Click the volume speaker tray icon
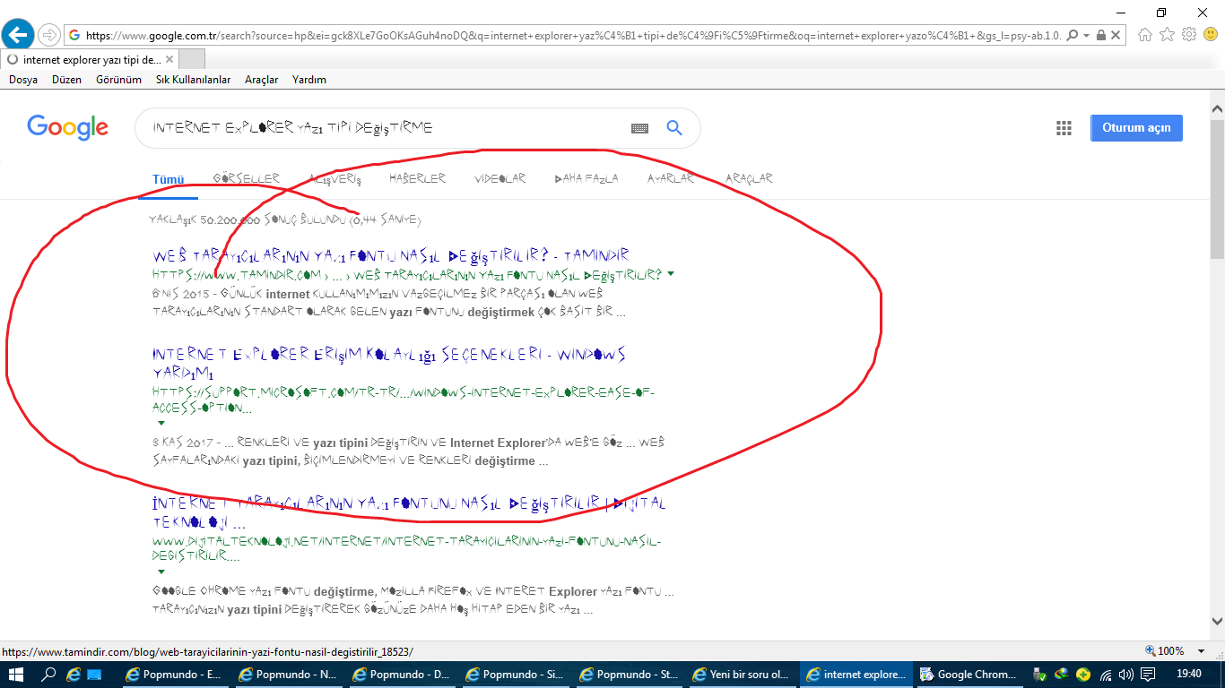 coord(1126,675)
